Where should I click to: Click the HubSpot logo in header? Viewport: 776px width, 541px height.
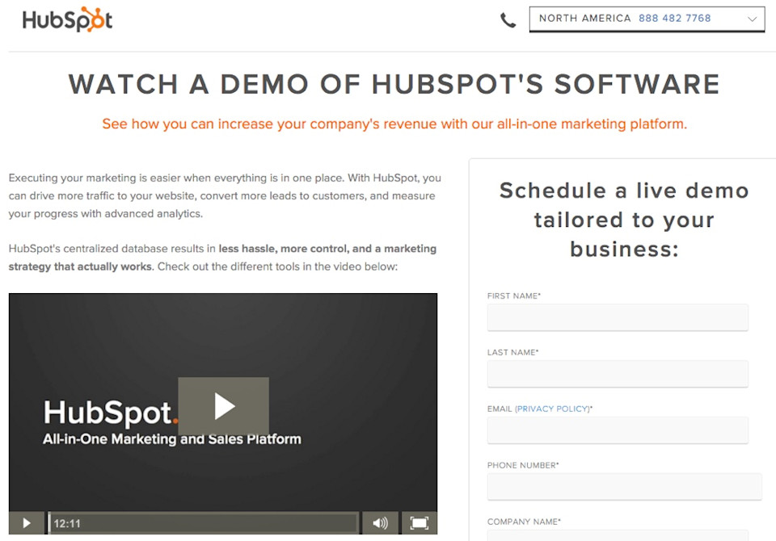68,19
